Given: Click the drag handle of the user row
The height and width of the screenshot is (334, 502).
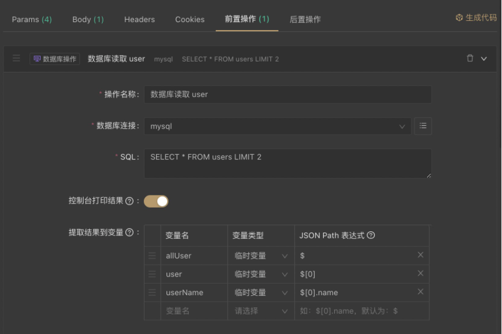Looking at the screenshot, I should pos(152,274).
